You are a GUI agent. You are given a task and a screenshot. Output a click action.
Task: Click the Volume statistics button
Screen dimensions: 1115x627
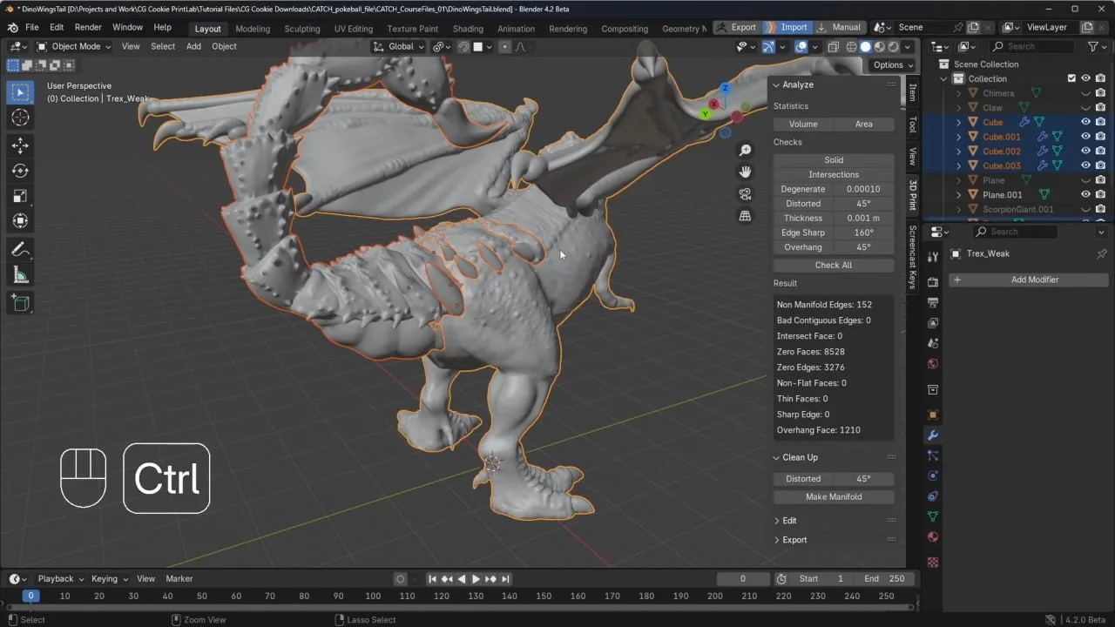[x=803, y=124]
